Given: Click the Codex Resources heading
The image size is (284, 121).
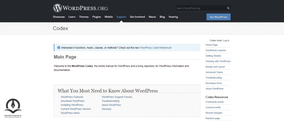Looking at the screenshot, I should pyautogui.click(x=217, y=97).
